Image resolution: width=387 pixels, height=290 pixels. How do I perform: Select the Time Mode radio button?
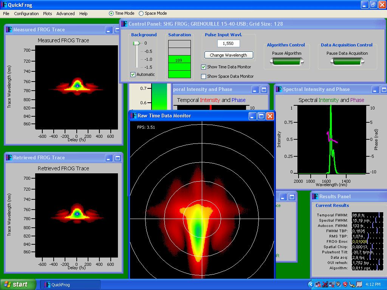pos(111,14)
